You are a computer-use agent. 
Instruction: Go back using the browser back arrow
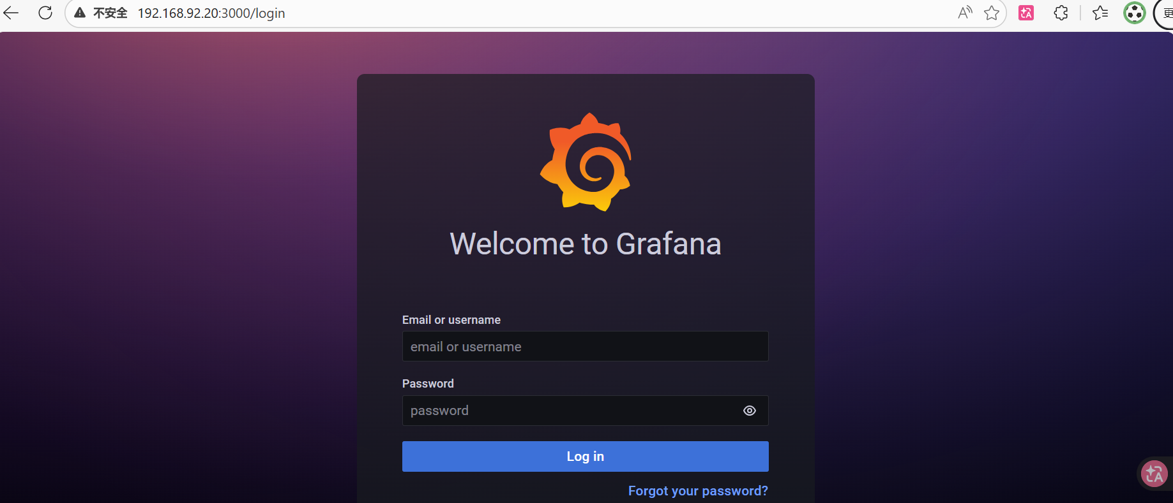[x=11, y=13]
